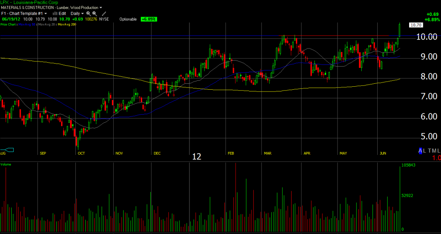Open the Daily timeframe dropdown
The height and width of the screenshot is (234, 441).
(77, 14)
